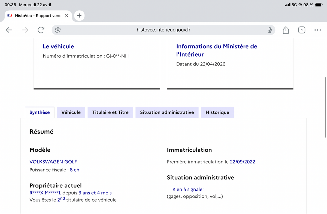This screenshot has height=214, width=327.
Task: Show the open tabs counter
Action: 301,30
